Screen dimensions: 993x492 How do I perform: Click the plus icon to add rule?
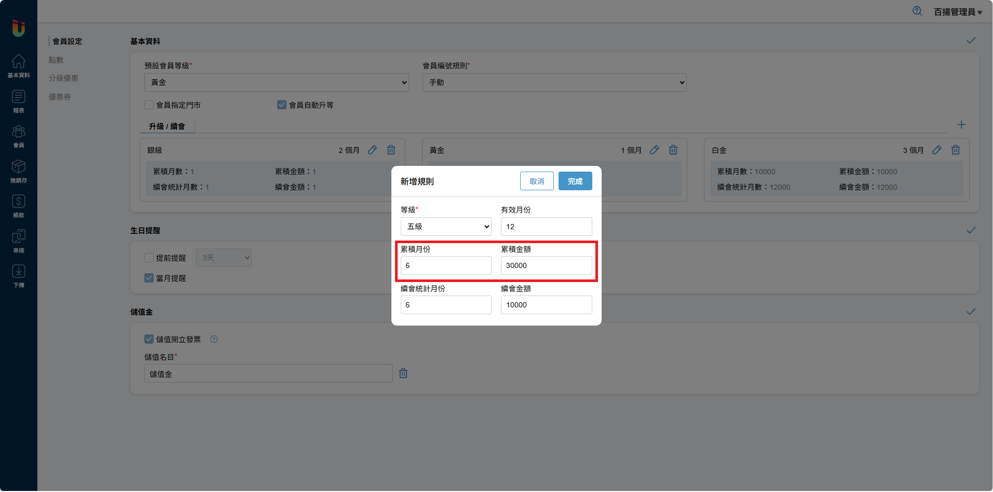click(x=961, y=125)
